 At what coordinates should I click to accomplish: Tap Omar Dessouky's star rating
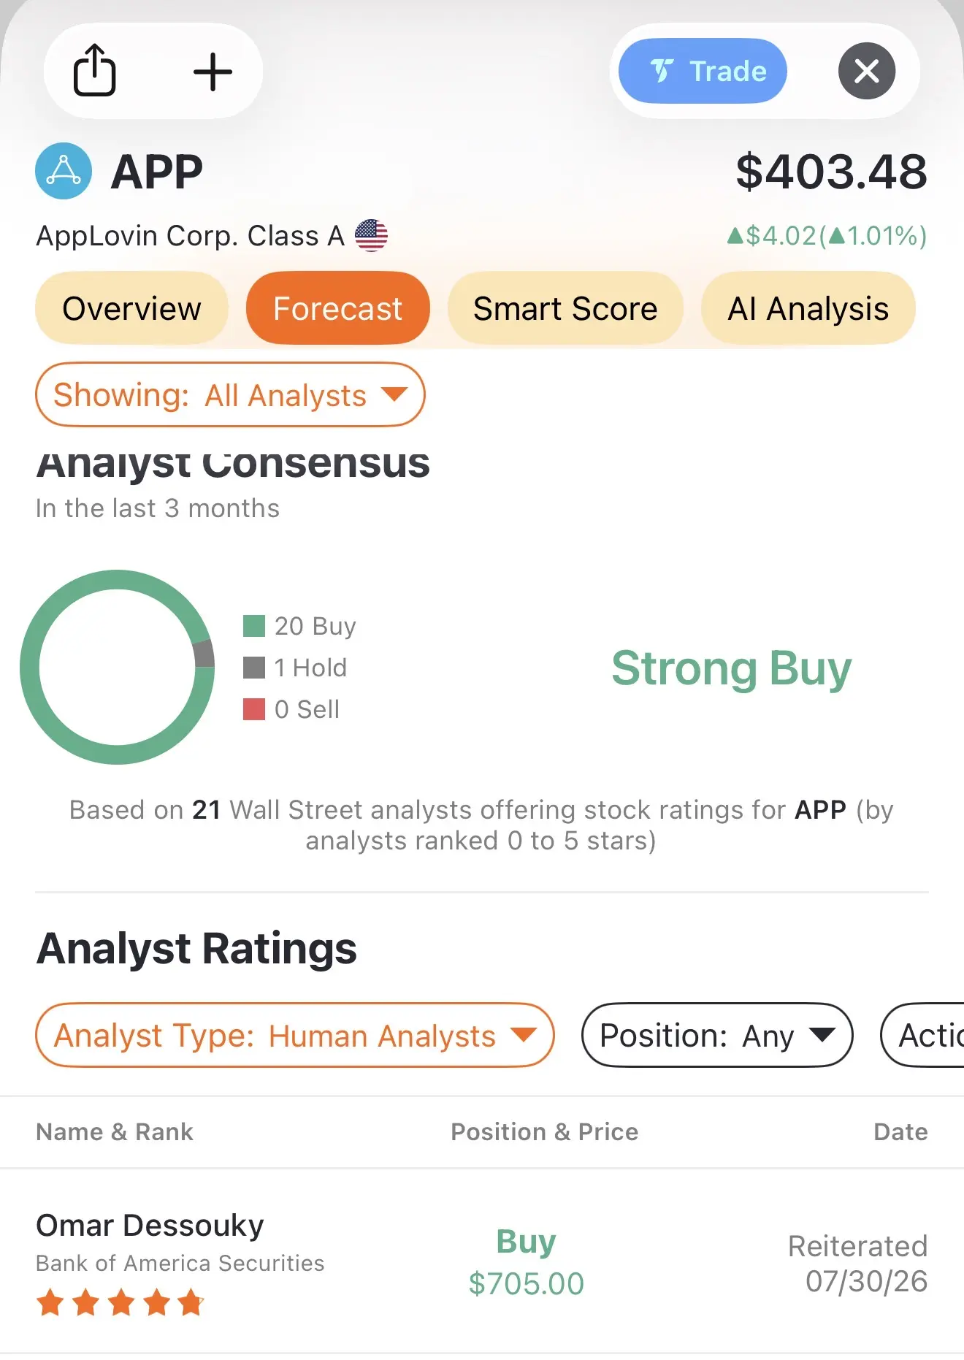120,1302
